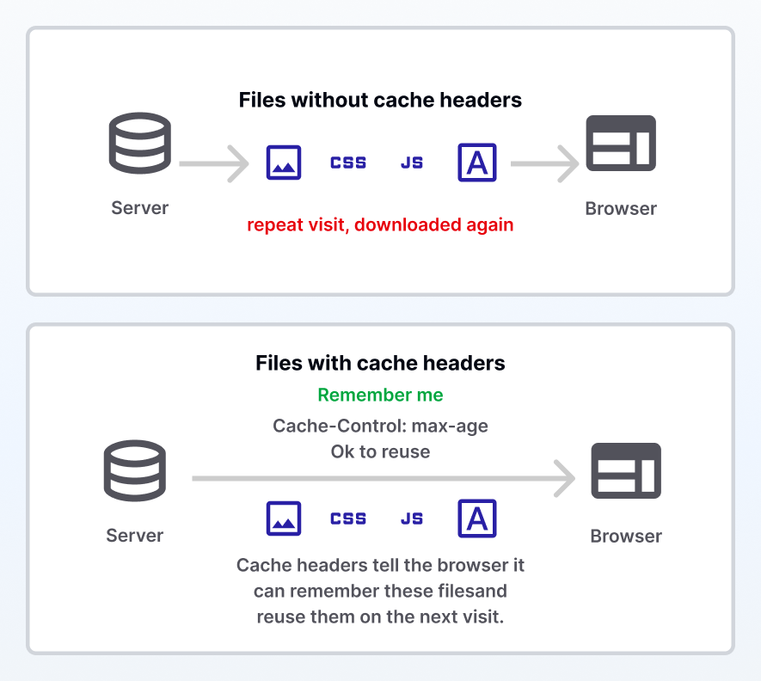Click the image file icon in bottom panel
The image size is (761, 681).
pyautogui.click(x=284, y=518)
